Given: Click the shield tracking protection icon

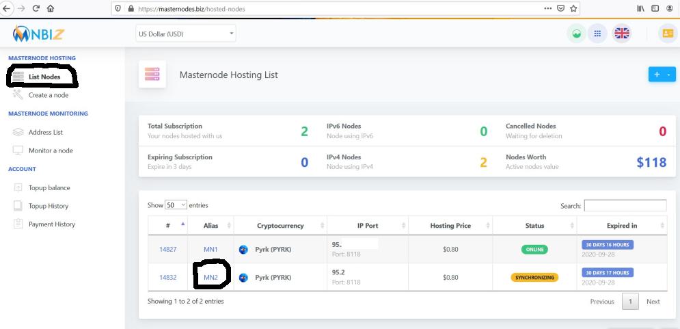Looking at the screenshot, I should 118,8.
